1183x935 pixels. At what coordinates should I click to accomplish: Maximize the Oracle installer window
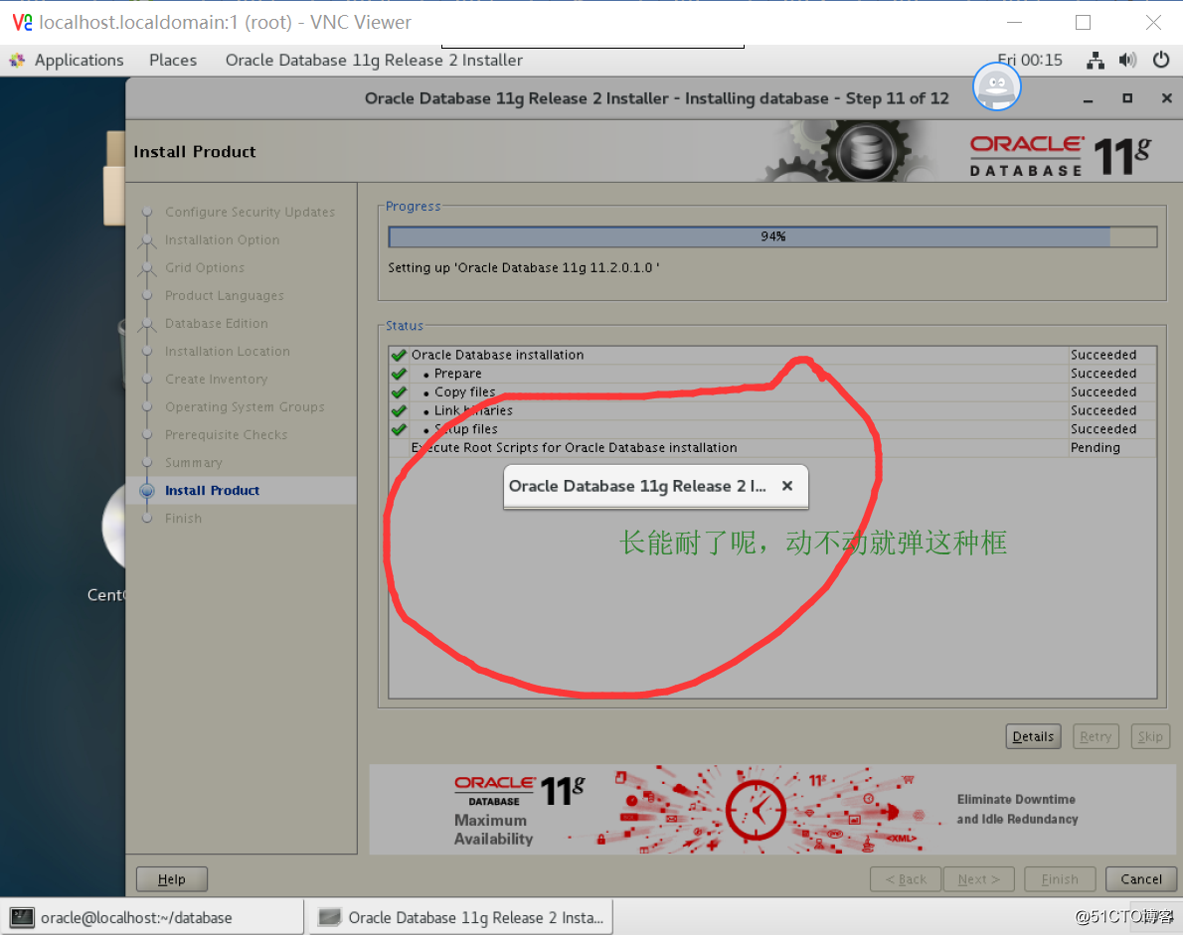[x=1127, y=98]
